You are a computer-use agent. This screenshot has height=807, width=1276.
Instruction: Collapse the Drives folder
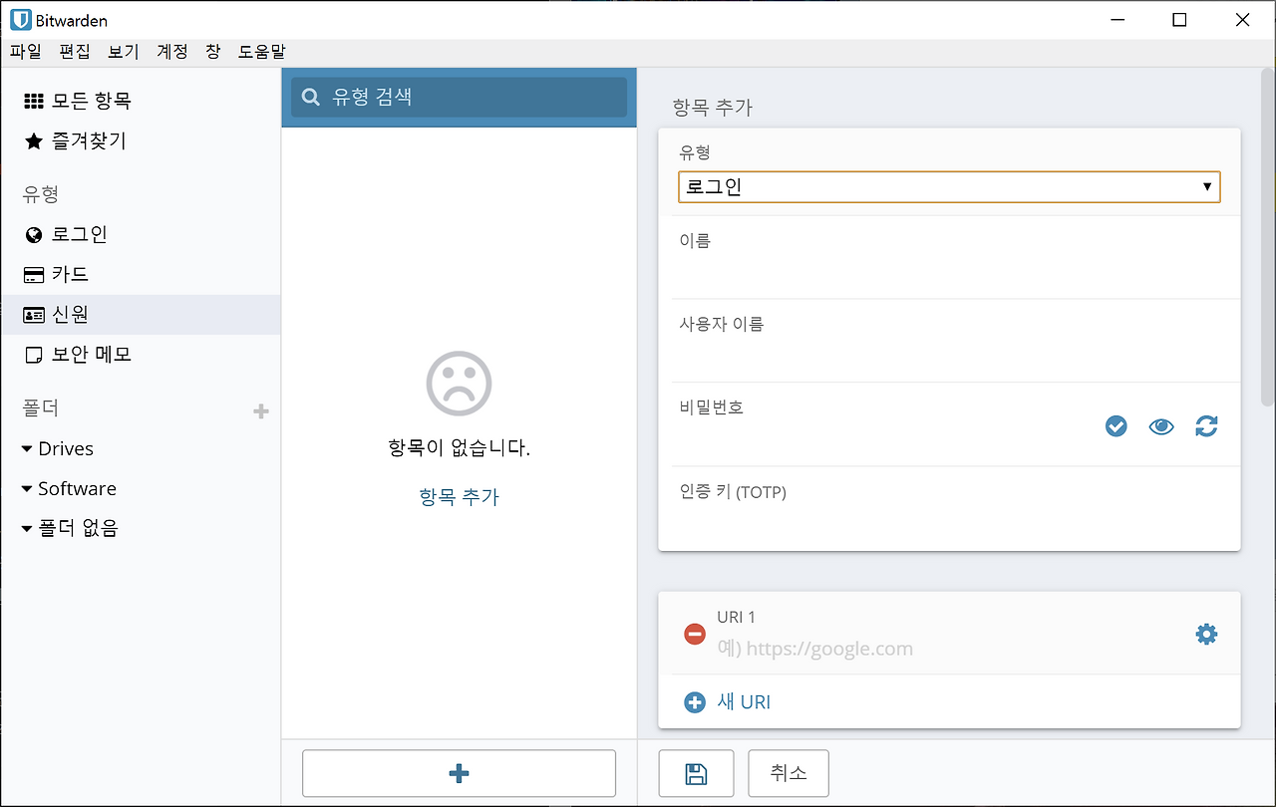click(x=27, y=449)
